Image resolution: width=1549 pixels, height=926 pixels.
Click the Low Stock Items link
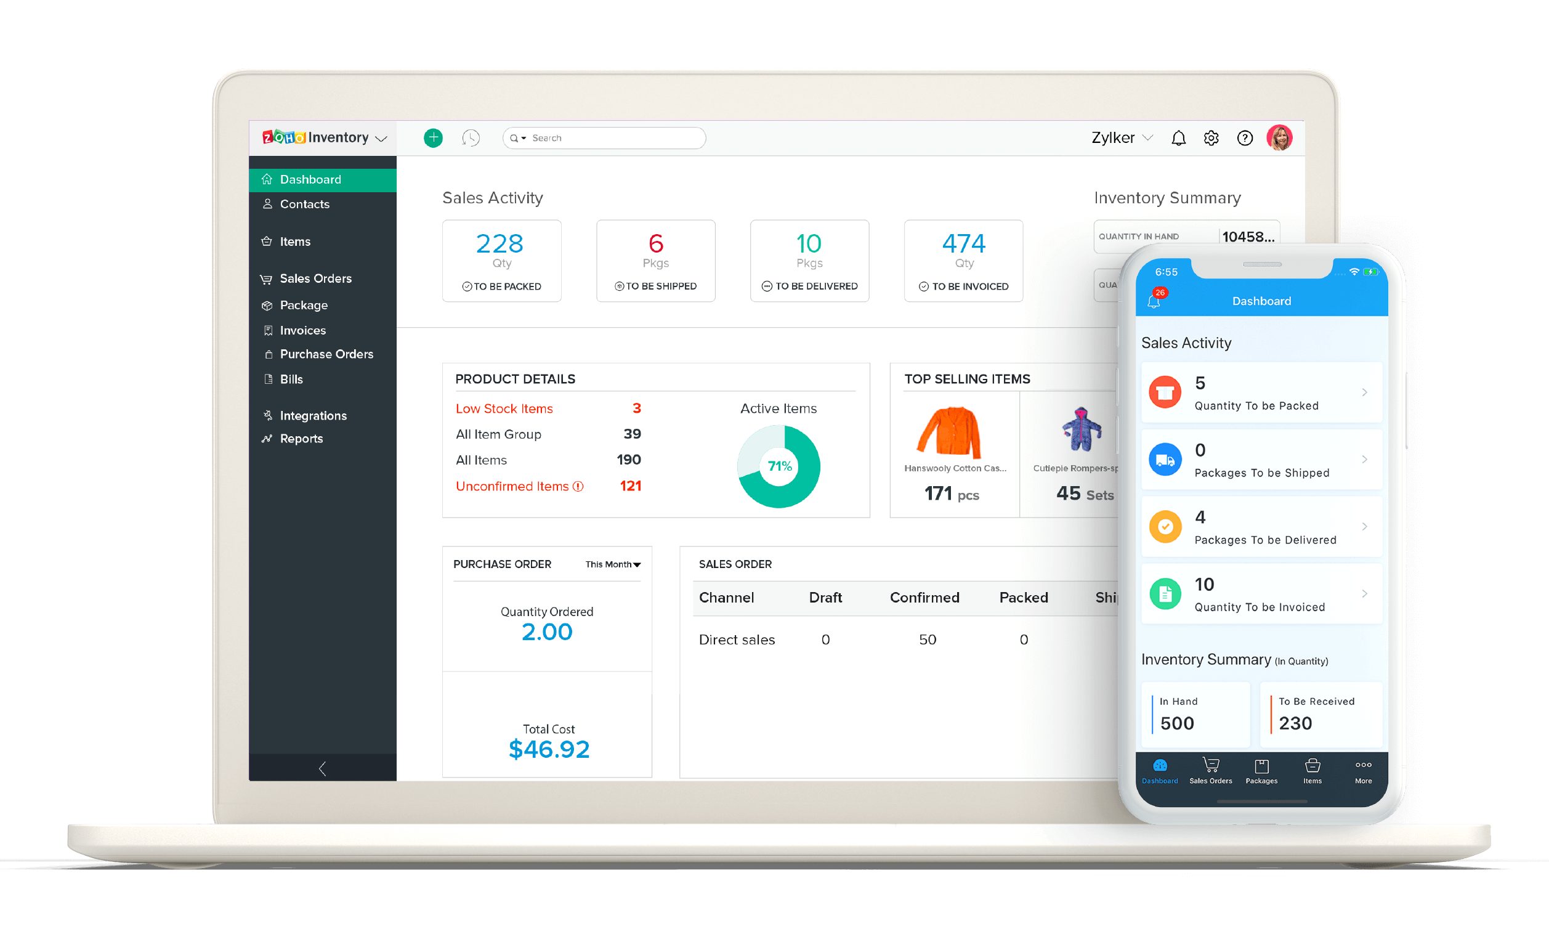click(x=504, y=408)
